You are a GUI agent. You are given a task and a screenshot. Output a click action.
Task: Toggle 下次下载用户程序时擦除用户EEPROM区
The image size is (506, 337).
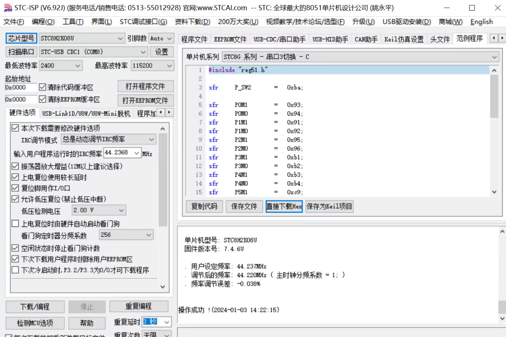pos(15,259)
